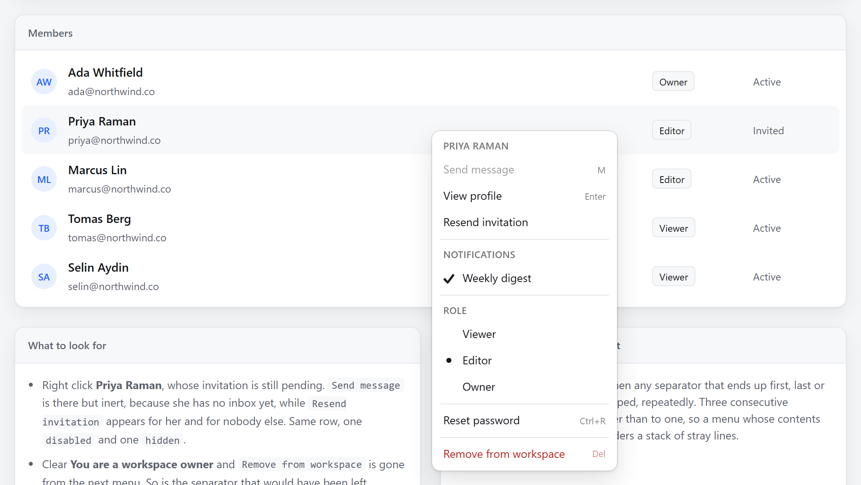Open Ada Whitfield's AW avatar
This screenshot has height=485, width=861.
point(44,82)
